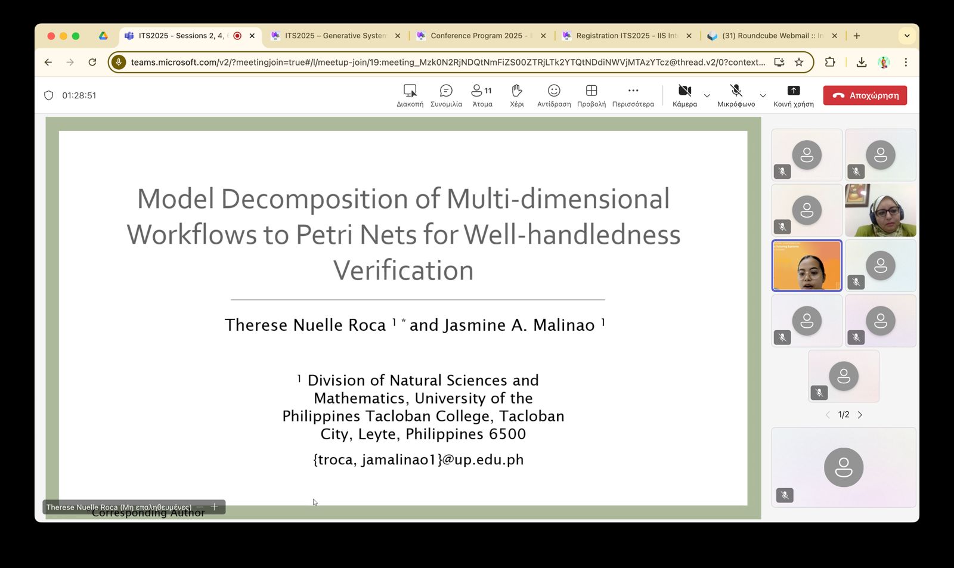Expand the microphone options chevron
Viewport: 954px width, 568px height.
coord(763,95)
